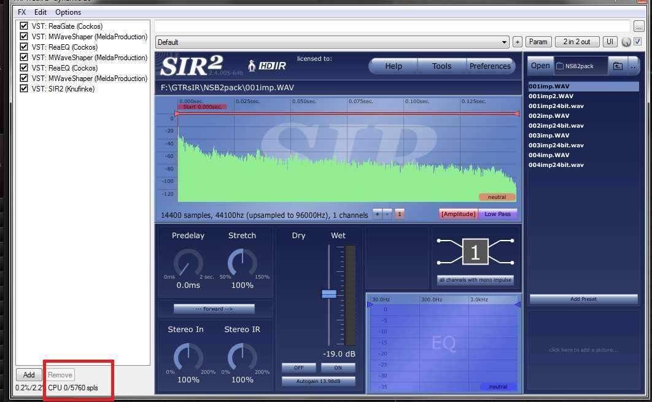Click the Stereo In knob
This screenshot has height=402, width=652.
188,357
